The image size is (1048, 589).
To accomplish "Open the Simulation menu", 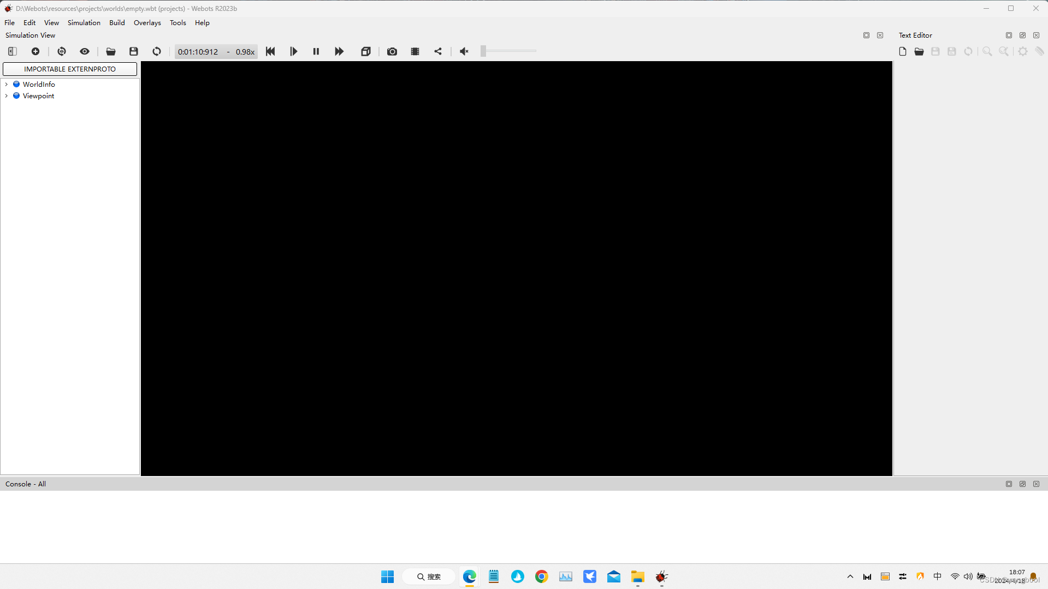I will coord(84,23).
